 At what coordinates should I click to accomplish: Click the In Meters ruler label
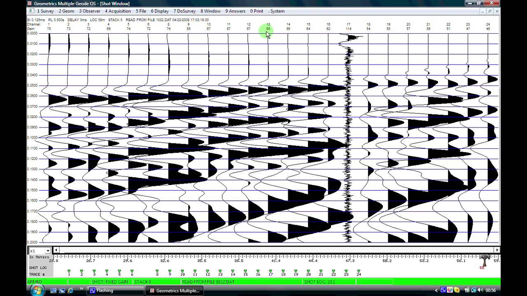coord(39,257)
